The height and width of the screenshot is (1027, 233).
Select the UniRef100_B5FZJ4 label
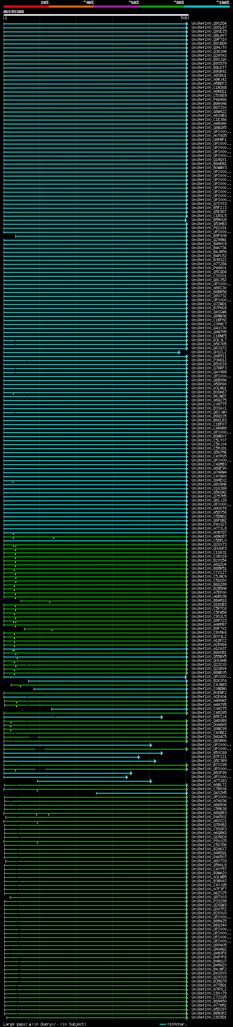click(x=209, y=717)
